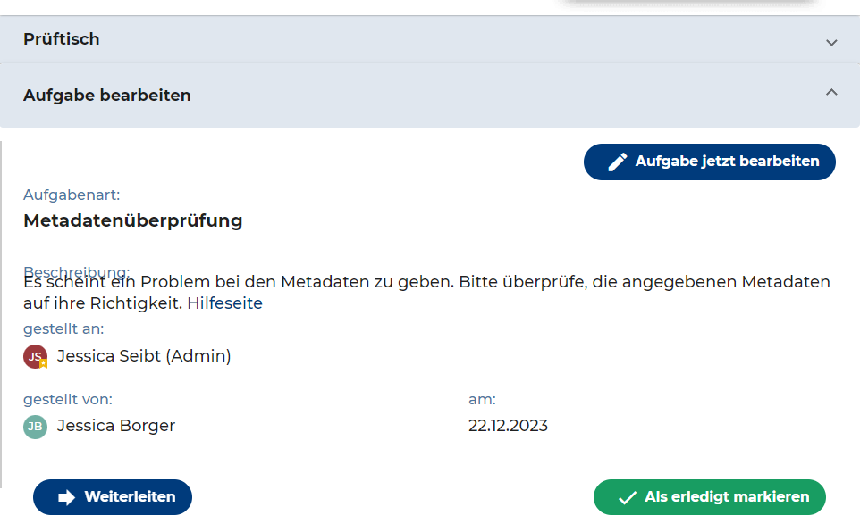The height and width of the screenshot is (532, 860).
Task: Click the checkmark icon on the green button
Action: [627, 497]
